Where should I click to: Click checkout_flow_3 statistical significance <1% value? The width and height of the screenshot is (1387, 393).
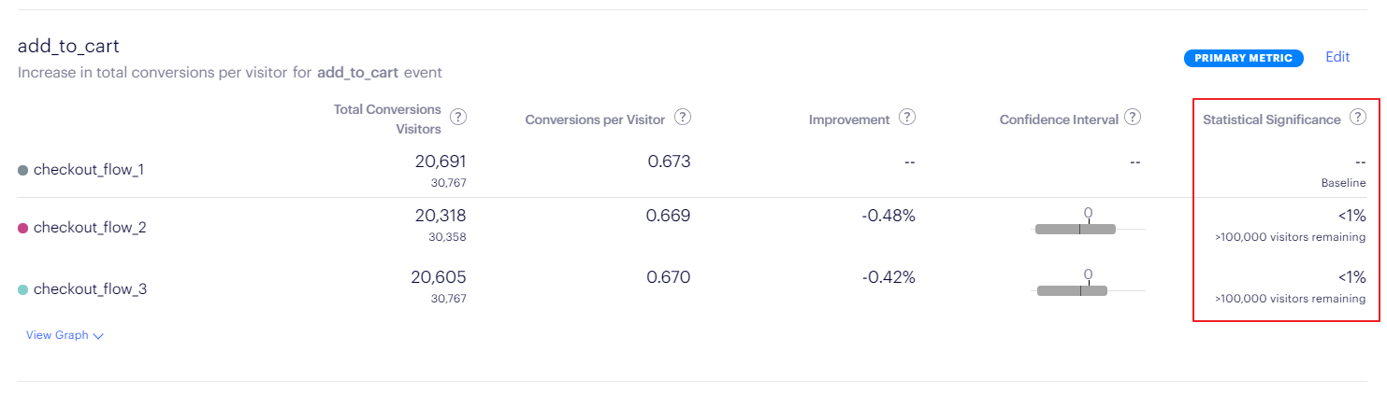pos(1351,277)
